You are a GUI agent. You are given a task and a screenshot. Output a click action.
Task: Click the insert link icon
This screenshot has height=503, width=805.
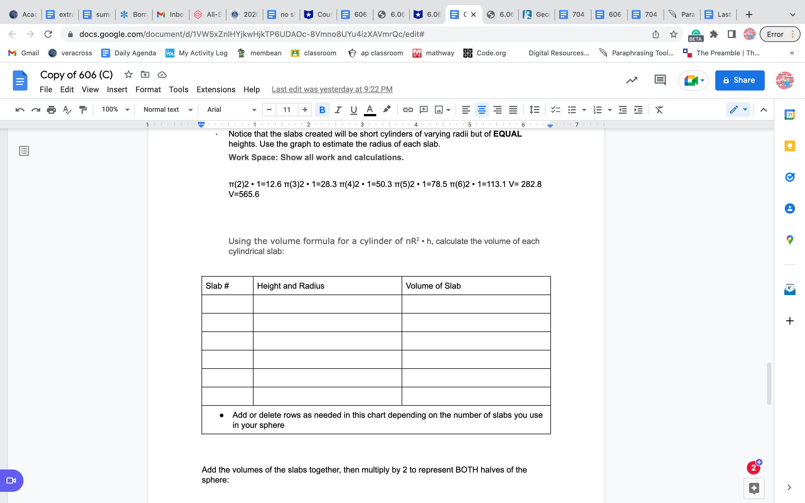(x=408, y=110)
